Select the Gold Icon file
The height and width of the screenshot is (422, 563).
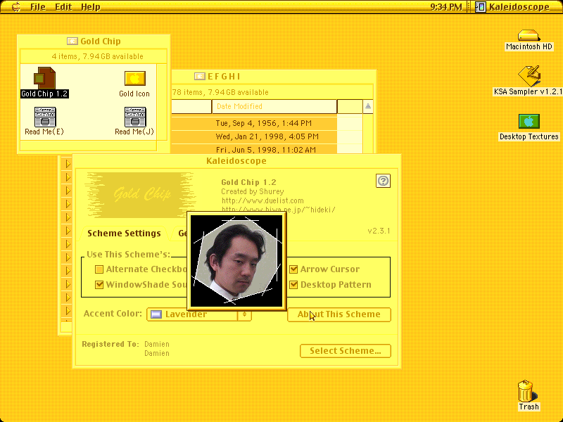point(134,78)
